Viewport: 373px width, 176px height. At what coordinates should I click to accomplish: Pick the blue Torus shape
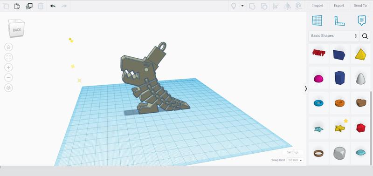click(318, 103)
